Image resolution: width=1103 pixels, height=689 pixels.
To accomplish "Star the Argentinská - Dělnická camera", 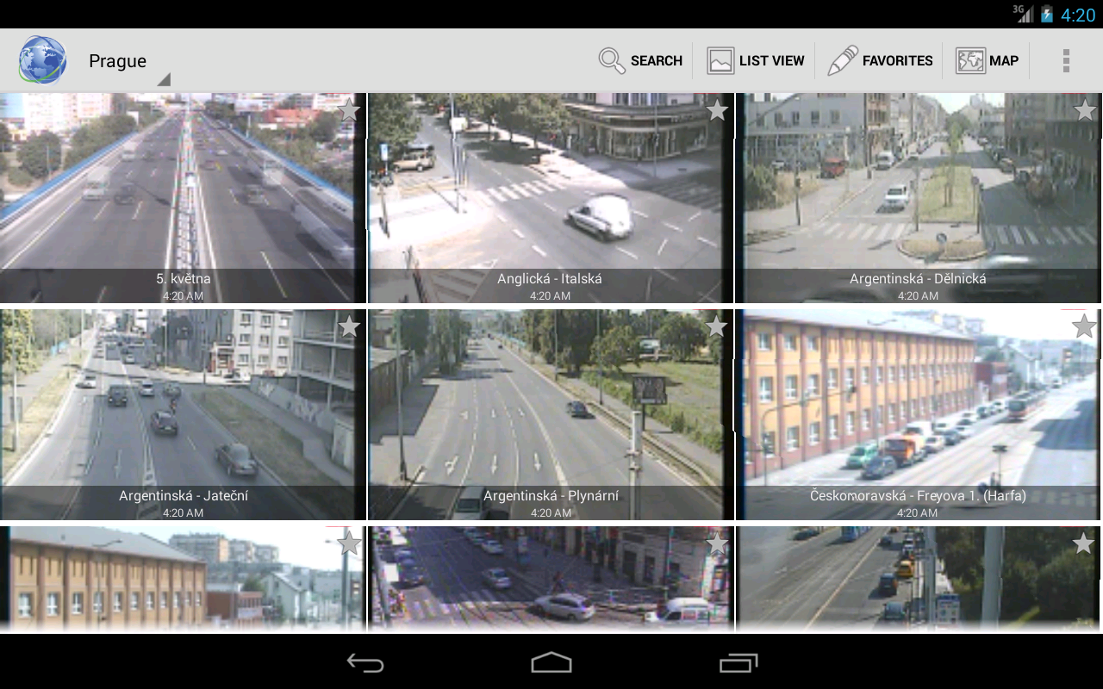I will click(x=1084, y=110).
